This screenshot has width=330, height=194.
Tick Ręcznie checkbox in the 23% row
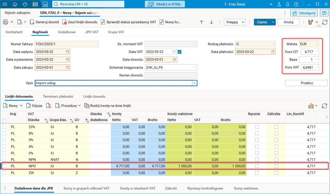tap(257, 127)
